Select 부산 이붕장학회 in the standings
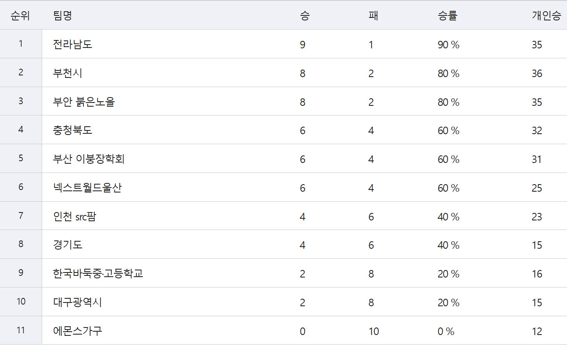Viewport: 567px width, 345px height. (89, 159)
